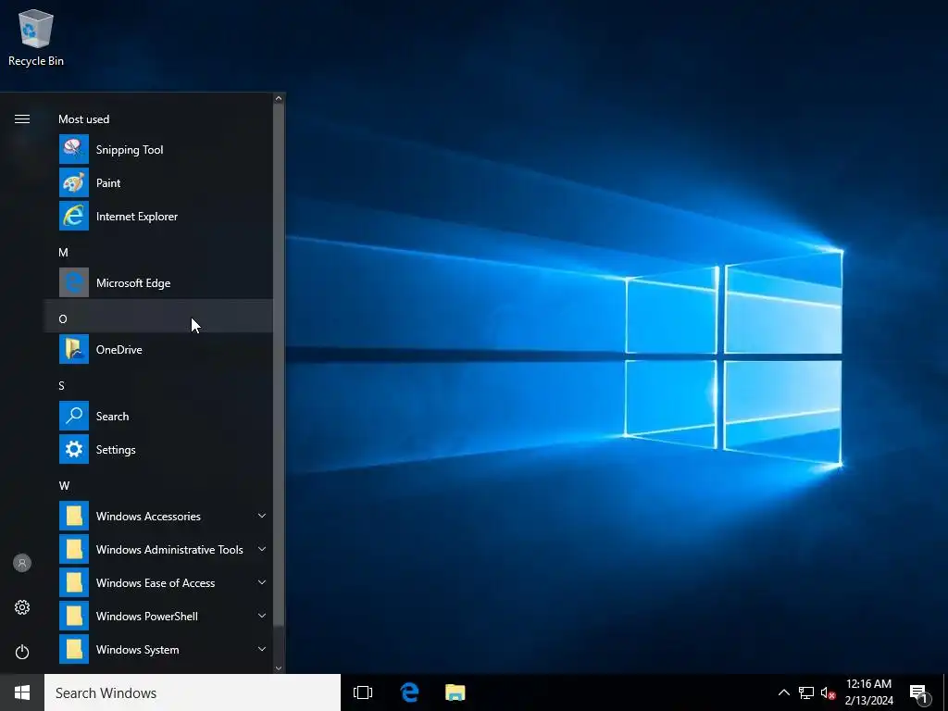
Task: Launch Paint from the Most used list
Action: [x=158, y=182]
